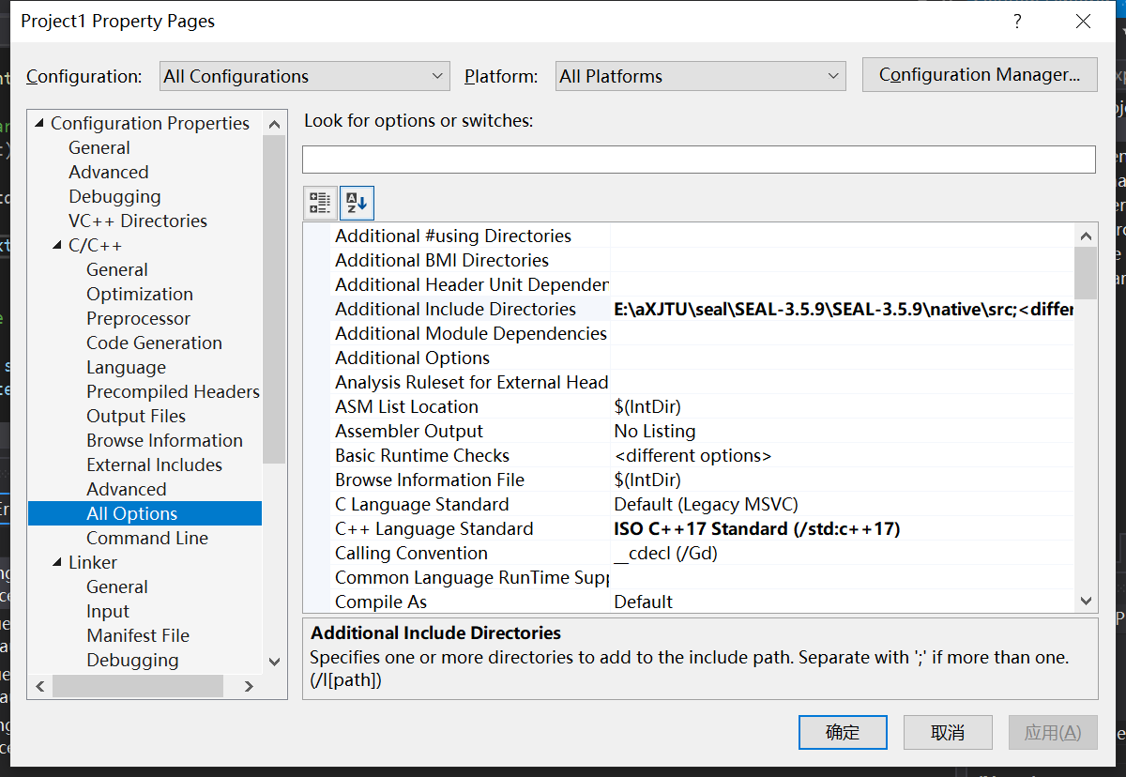This screenshot has width=1126, height=777.
Task: Select Optimization under C/C++
Action: coord(140,294)
